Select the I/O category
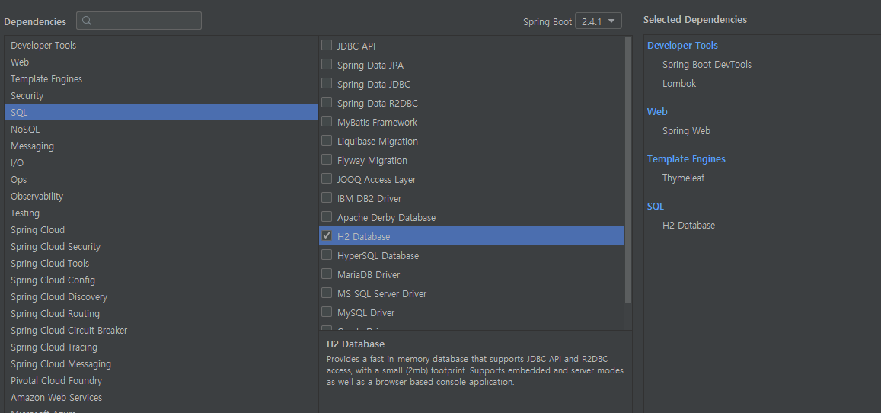The width and height of the screenshot is (881, 413). (161, 162)
